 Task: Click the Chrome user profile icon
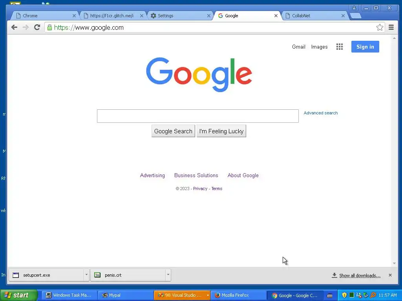pyautogui.click(x=354, y=8)
